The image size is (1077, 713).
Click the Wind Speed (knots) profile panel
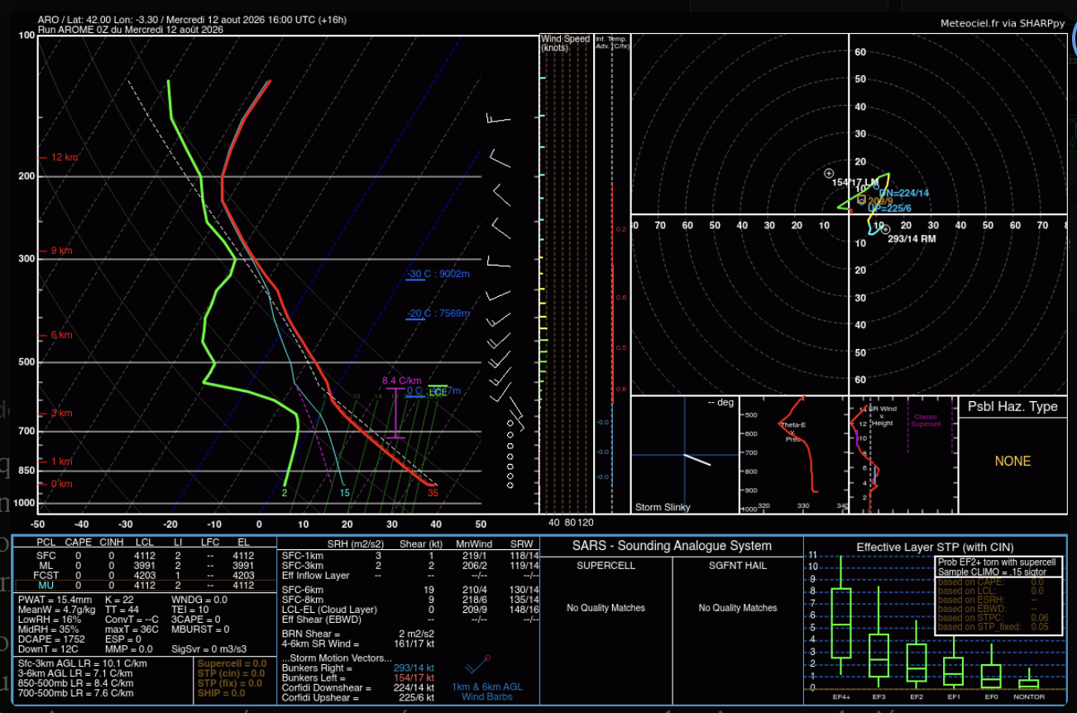pyautogui.click(x=567, y=273)
